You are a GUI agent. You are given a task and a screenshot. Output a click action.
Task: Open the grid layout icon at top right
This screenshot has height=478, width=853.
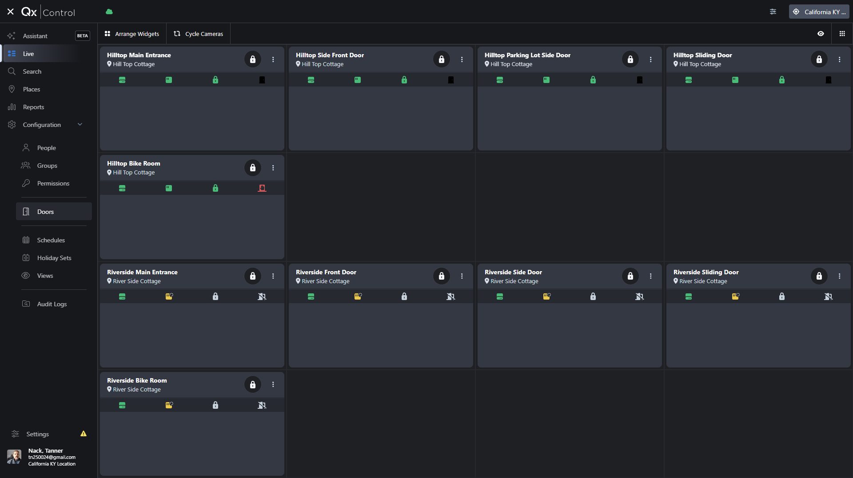pyautogui.click(x=842, y=34)
